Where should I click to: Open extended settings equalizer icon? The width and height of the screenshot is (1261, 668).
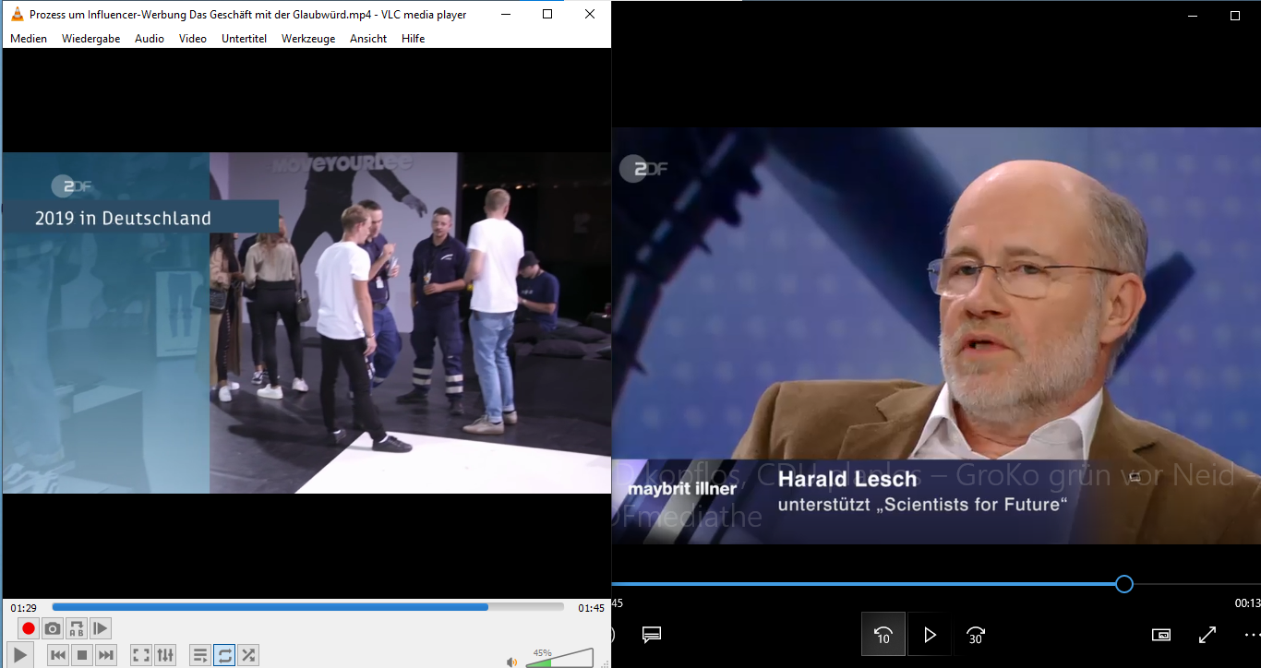coord(165,655)
